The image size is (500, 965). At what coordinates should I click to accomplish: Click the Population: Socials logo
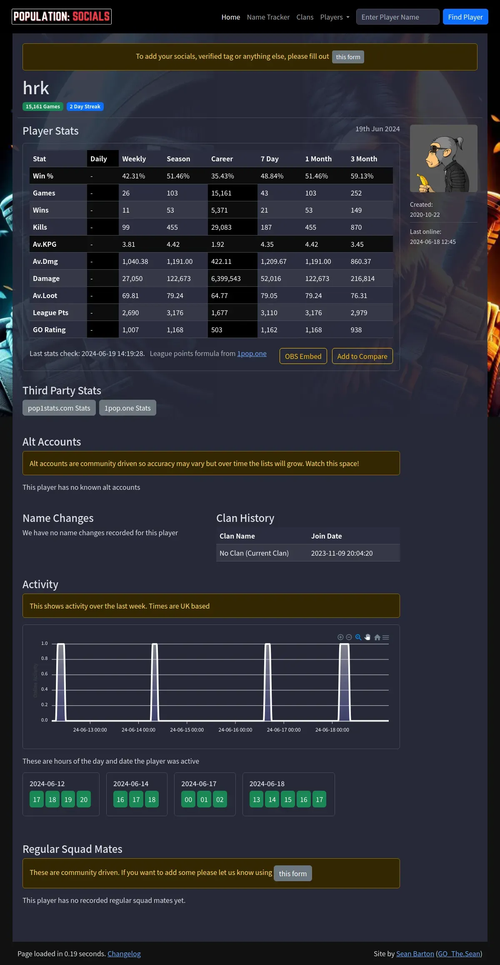[x=62, y=17]
